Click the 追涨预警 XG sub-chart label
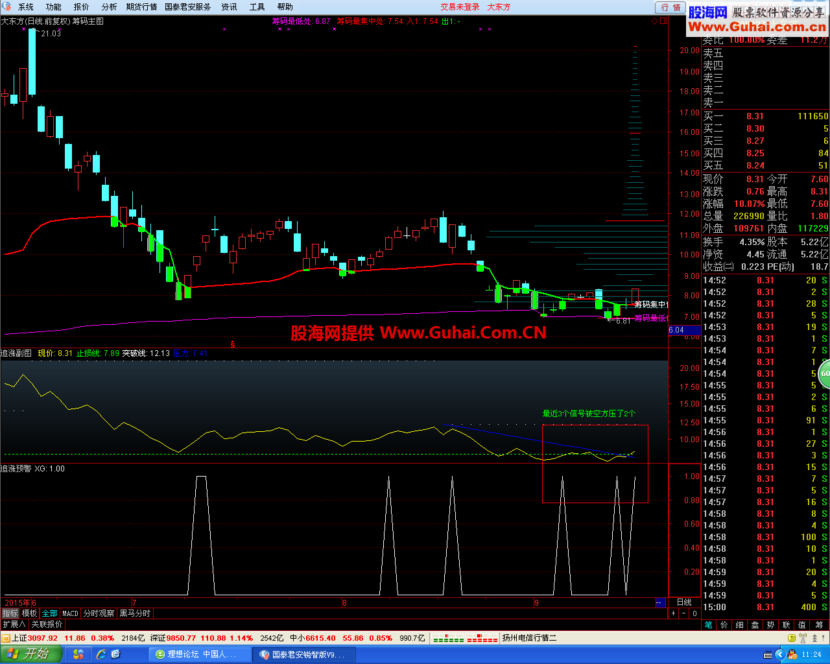Viewport: 830px width, 664px height. (32, 468)
